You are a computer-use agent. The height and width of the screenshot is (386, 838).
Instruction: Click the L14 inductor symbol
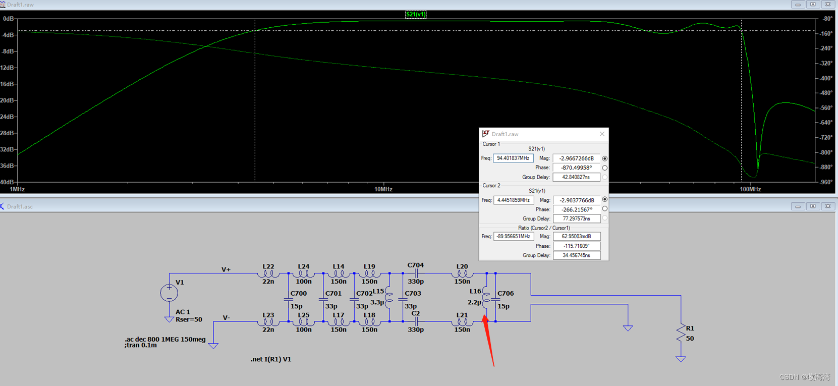339,274
